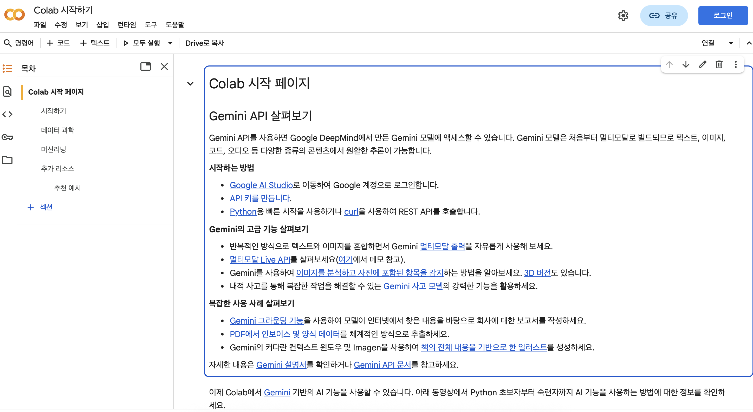Open the Google AI Studio link
The height and width of the screenshot is (412, 753).
point(261,185)
